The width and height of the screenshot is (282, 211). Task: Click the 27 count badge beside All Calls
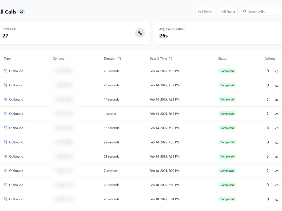coord(22,12)
